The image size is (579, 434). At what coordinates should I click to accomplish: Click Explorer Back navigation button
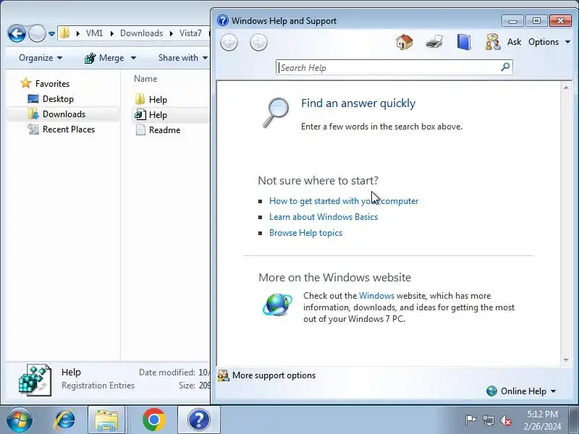tap(17, 34)
